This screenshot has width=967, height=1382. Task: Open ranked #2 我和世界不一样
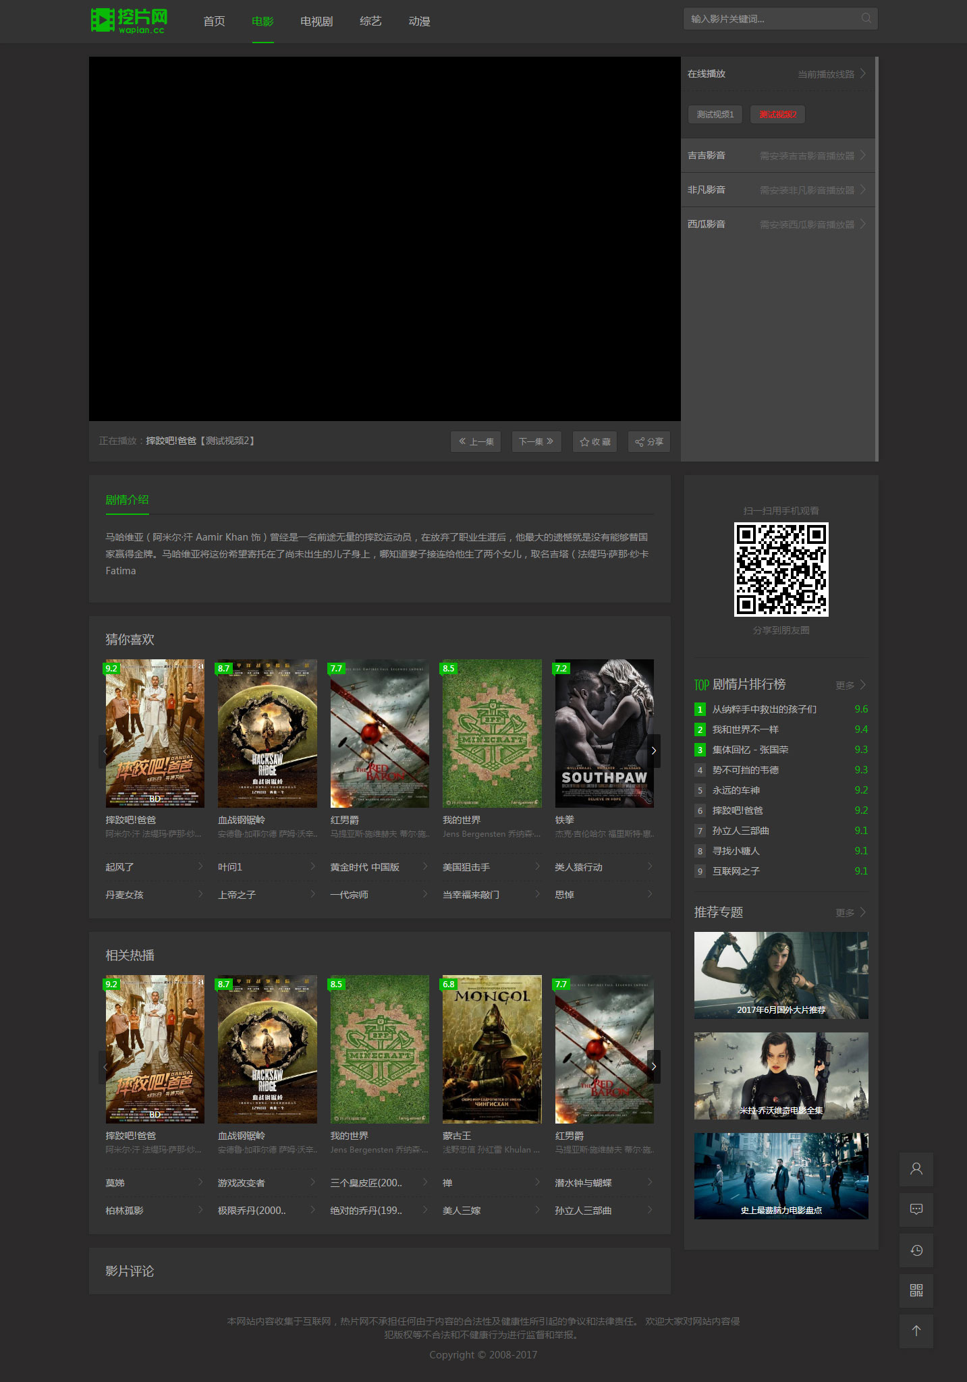click(746, 729)
